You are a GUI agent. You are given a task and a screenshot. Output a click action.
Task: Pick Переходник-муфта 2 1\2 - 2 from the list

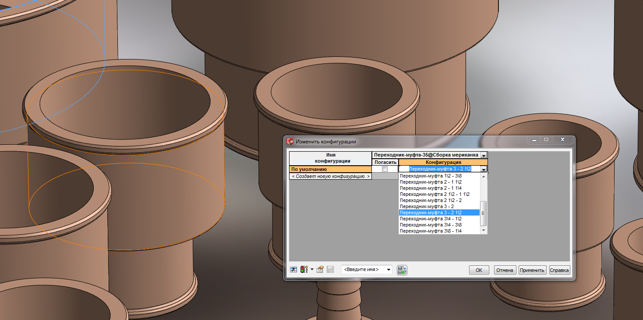439,200
